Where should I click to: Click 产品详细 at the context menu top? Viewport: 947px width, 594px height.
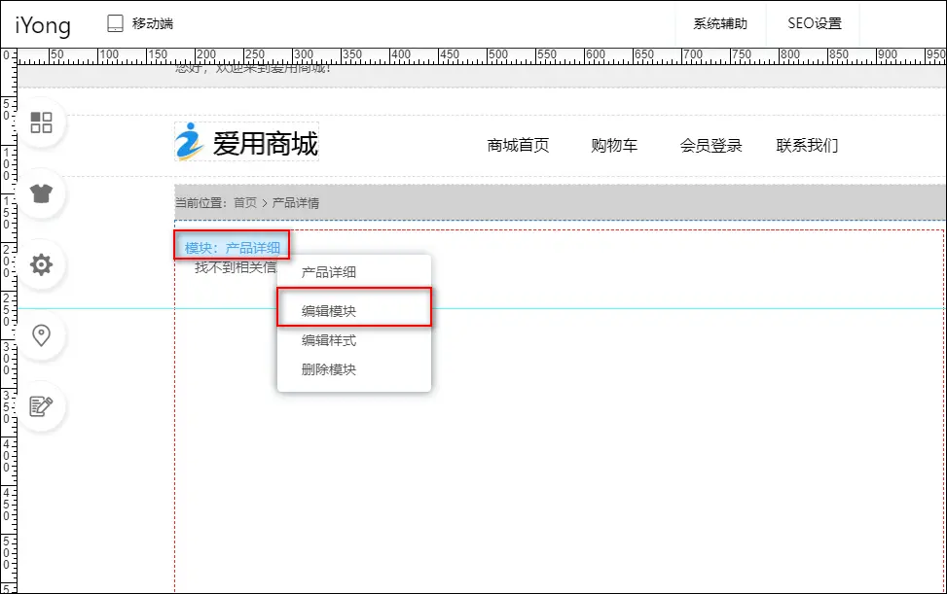(329, 272)
